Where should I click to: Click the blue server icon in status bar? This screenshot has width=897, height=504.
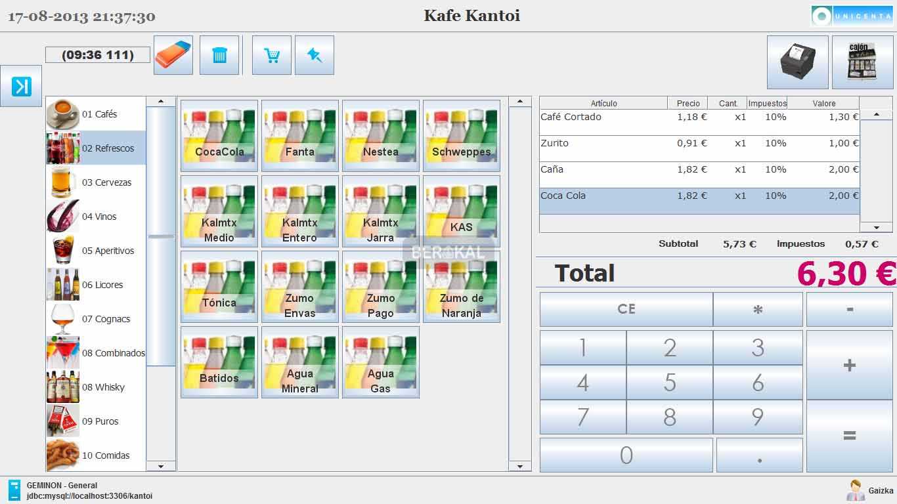pos(14,490)
